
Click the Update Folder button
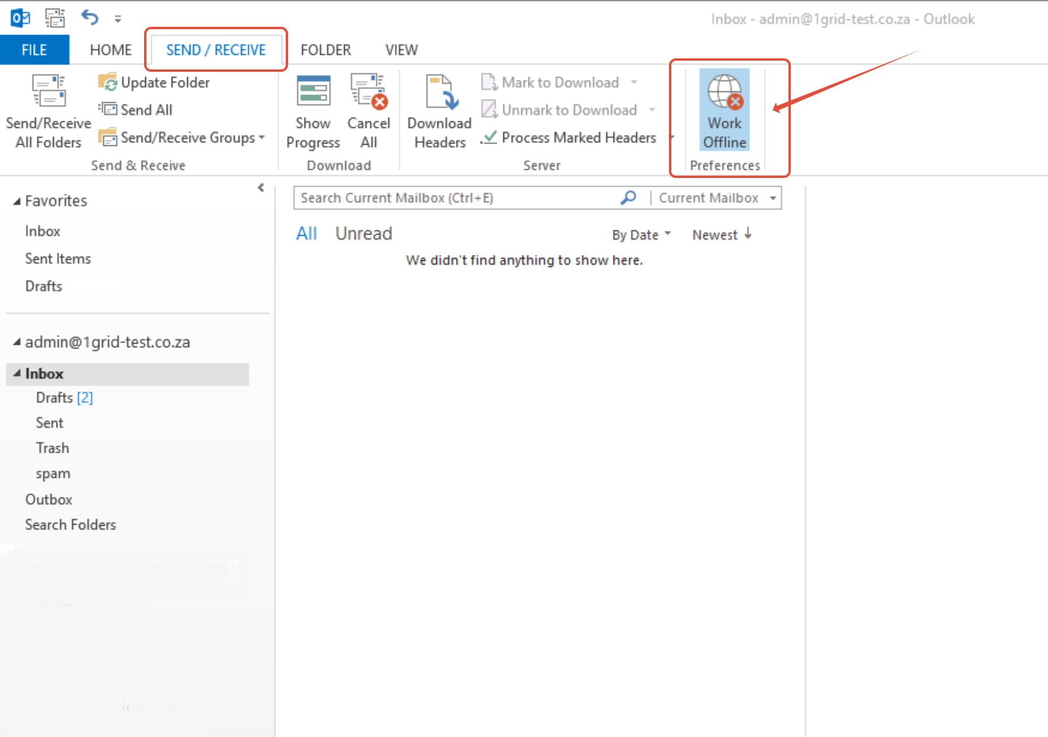coord(154,82)
